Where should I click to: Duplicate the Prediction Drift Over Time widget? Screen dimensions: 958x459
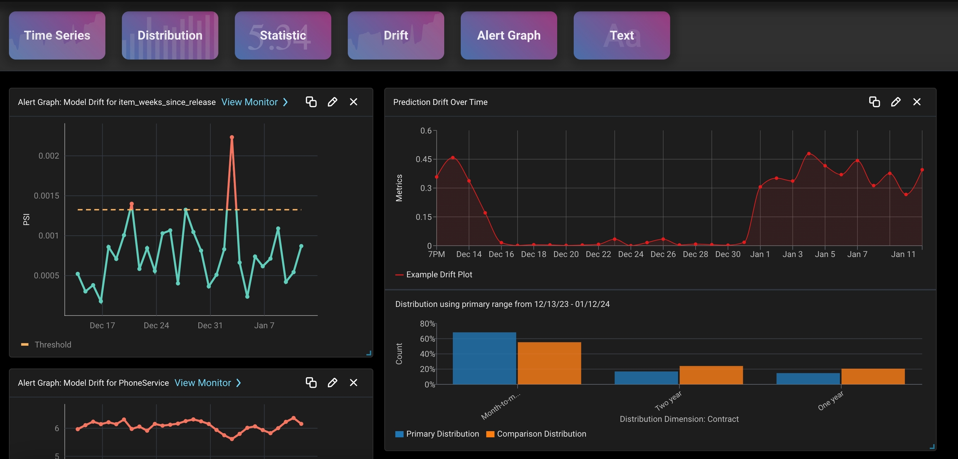coord(874,102)
